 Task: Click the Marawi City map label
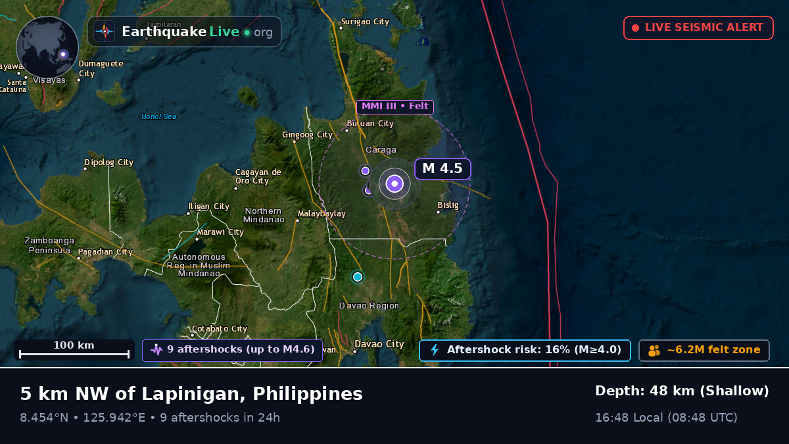pyautogui.click(x=220, y=232)
